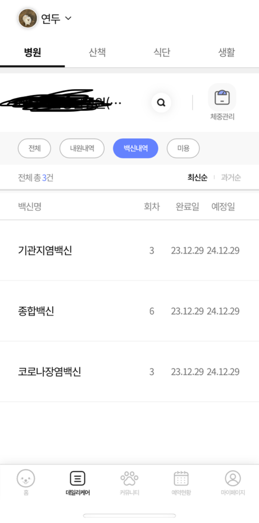
Task: Switch to the 산책 tab
Action: 97,53
